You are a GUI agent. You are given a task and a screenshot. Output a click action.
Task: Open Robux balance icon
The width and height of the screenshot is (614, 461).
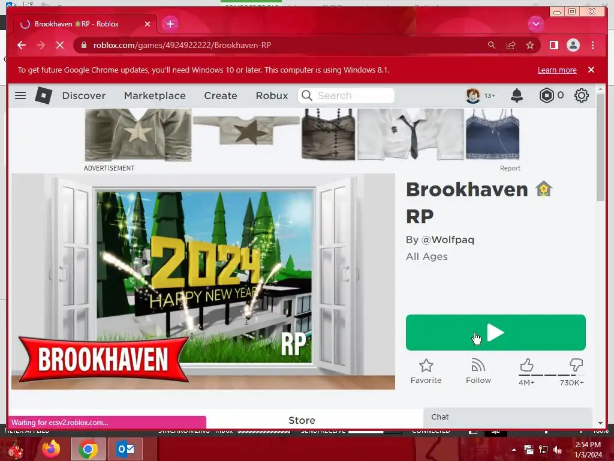point(547,95)
